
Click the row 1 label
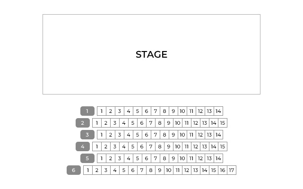point(87,111)
